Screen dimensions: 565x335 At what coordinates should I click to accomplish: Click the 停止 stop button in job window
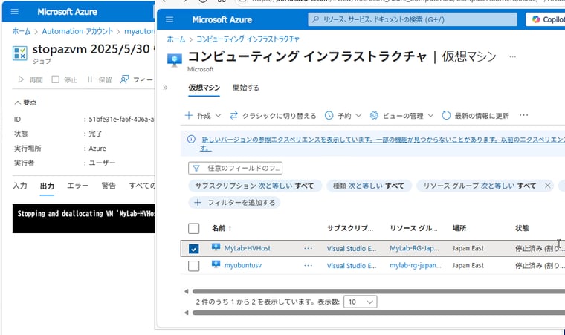click(x=65, y=79)
